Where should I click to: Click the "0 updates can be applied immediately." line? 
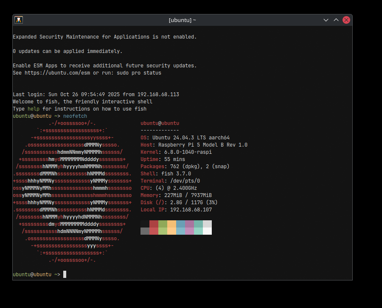(67, 51)
